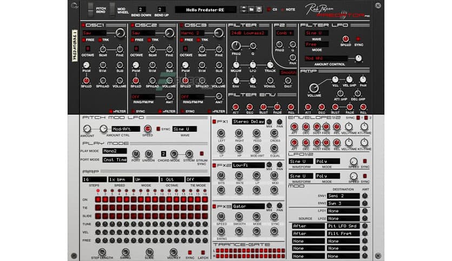Click the Filter LFO SPEED knob

point(345,39)
